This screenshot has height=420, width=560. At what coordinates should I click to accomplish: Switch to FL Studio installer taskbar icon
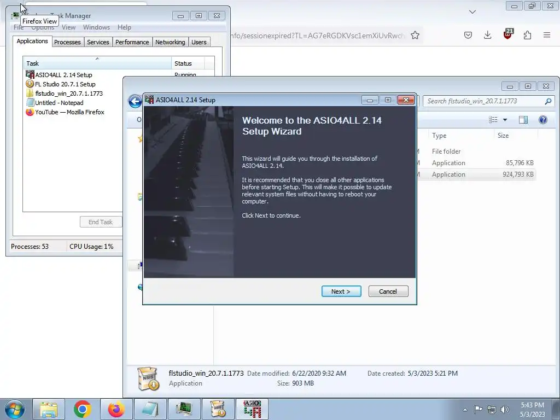pyautogui.click(x=218, y=409)
